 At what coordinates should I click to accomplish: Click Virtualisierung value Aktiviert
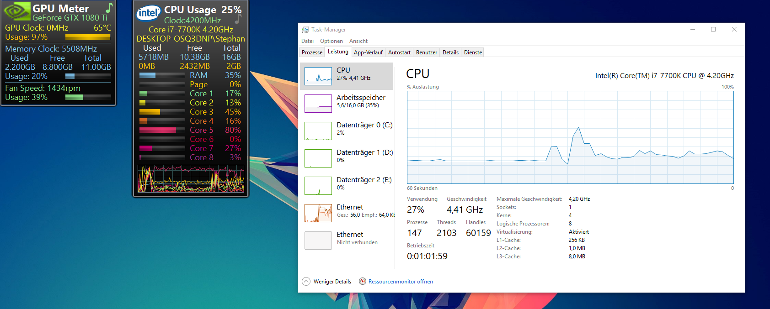tap(579, 232)
